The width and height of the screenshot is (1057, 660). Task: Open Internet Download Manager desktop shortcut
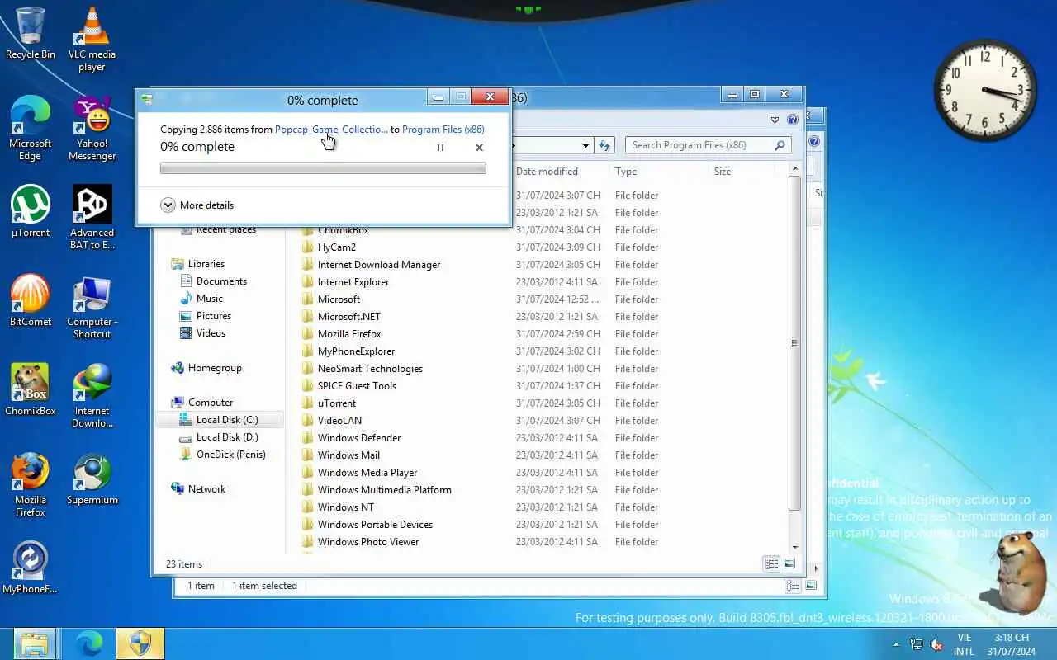click(92, 396)
